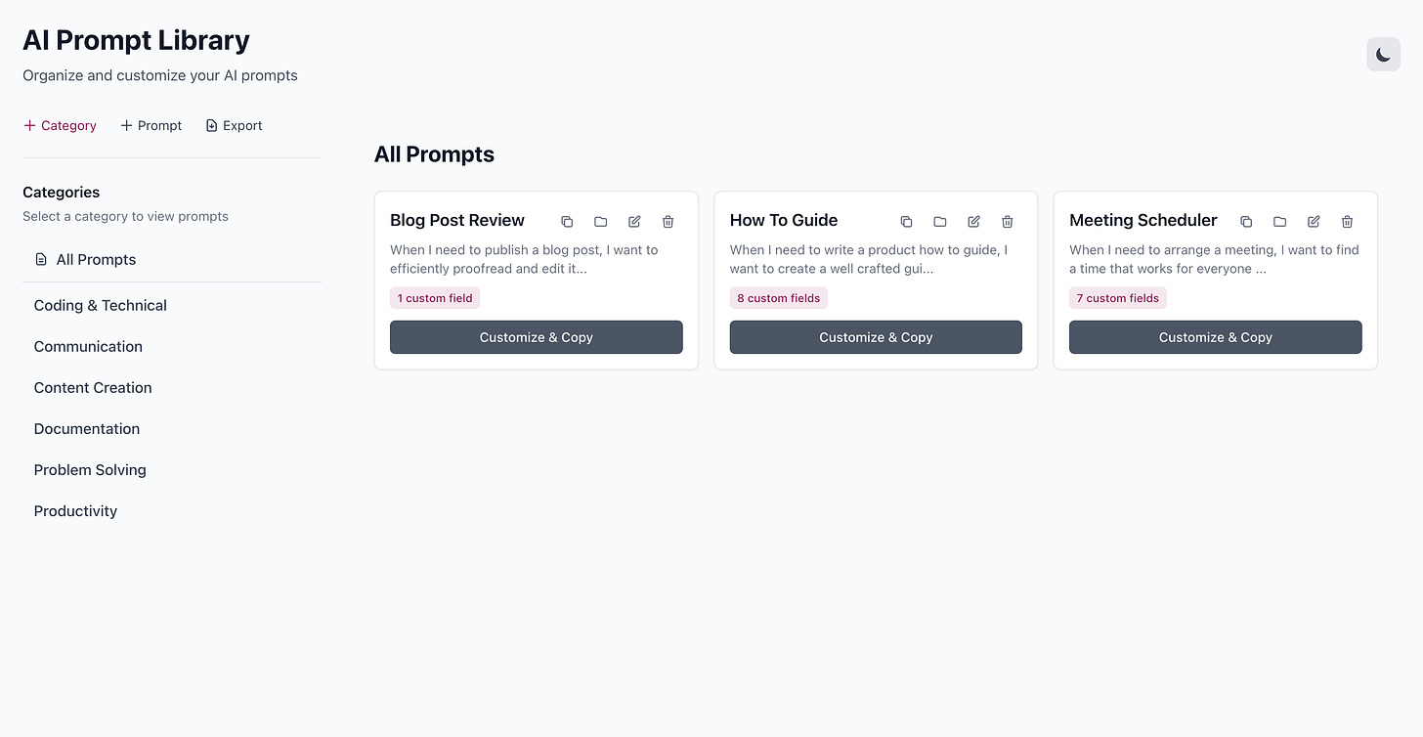Open the Problem Solving category

90,469
